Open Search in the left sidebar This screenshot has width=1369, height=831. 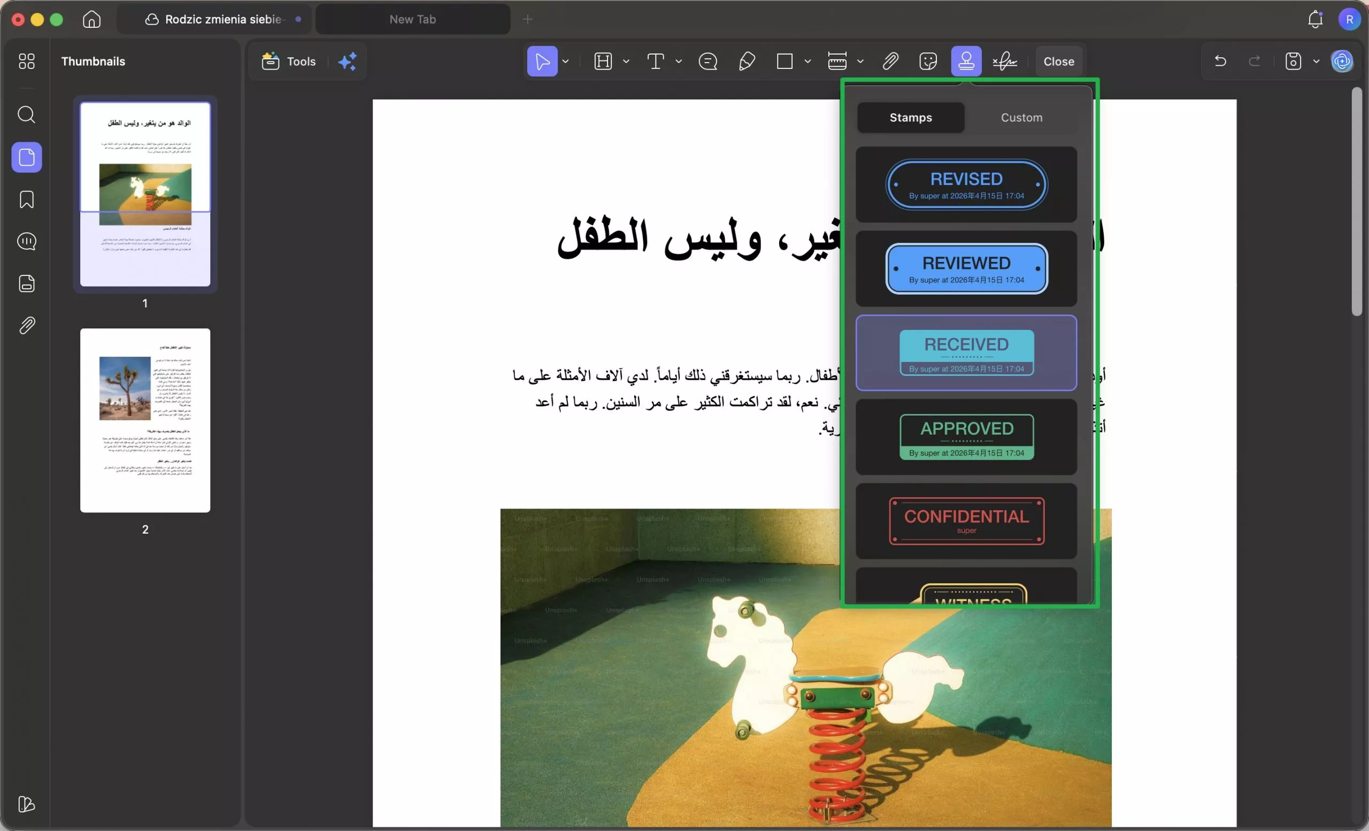click(26, 115)
